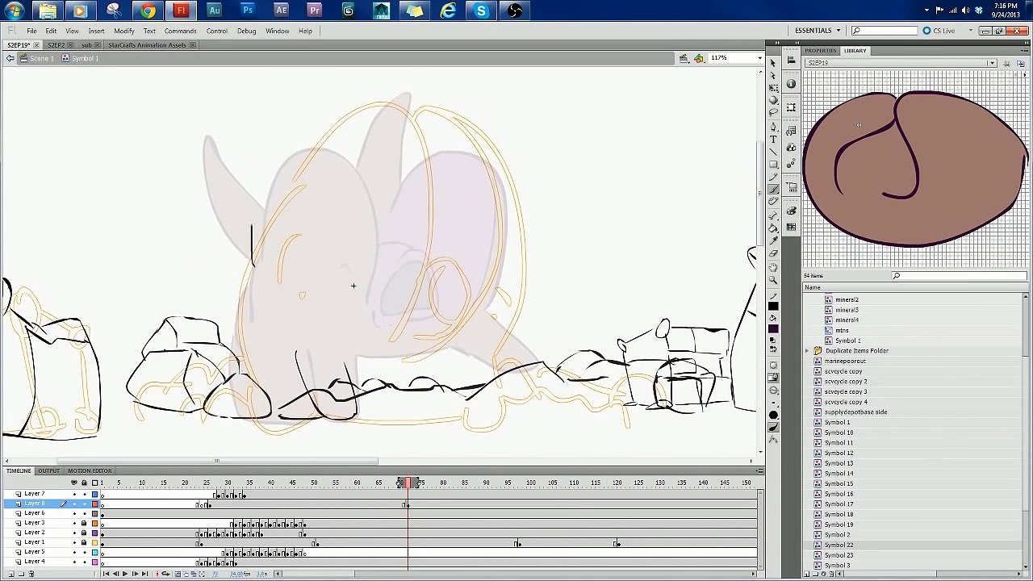Select the Paint Bucket tool
1033x581 pixels.
point(773,228)
